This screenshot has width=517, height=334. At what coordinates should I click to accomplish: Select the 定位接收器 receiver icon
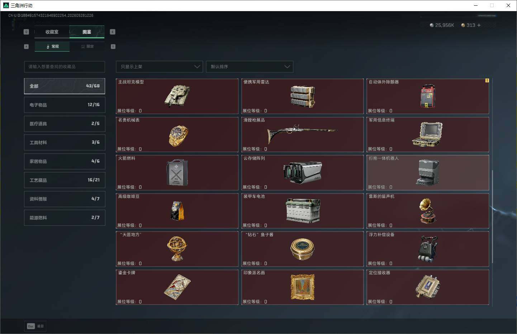coord(428,287)
